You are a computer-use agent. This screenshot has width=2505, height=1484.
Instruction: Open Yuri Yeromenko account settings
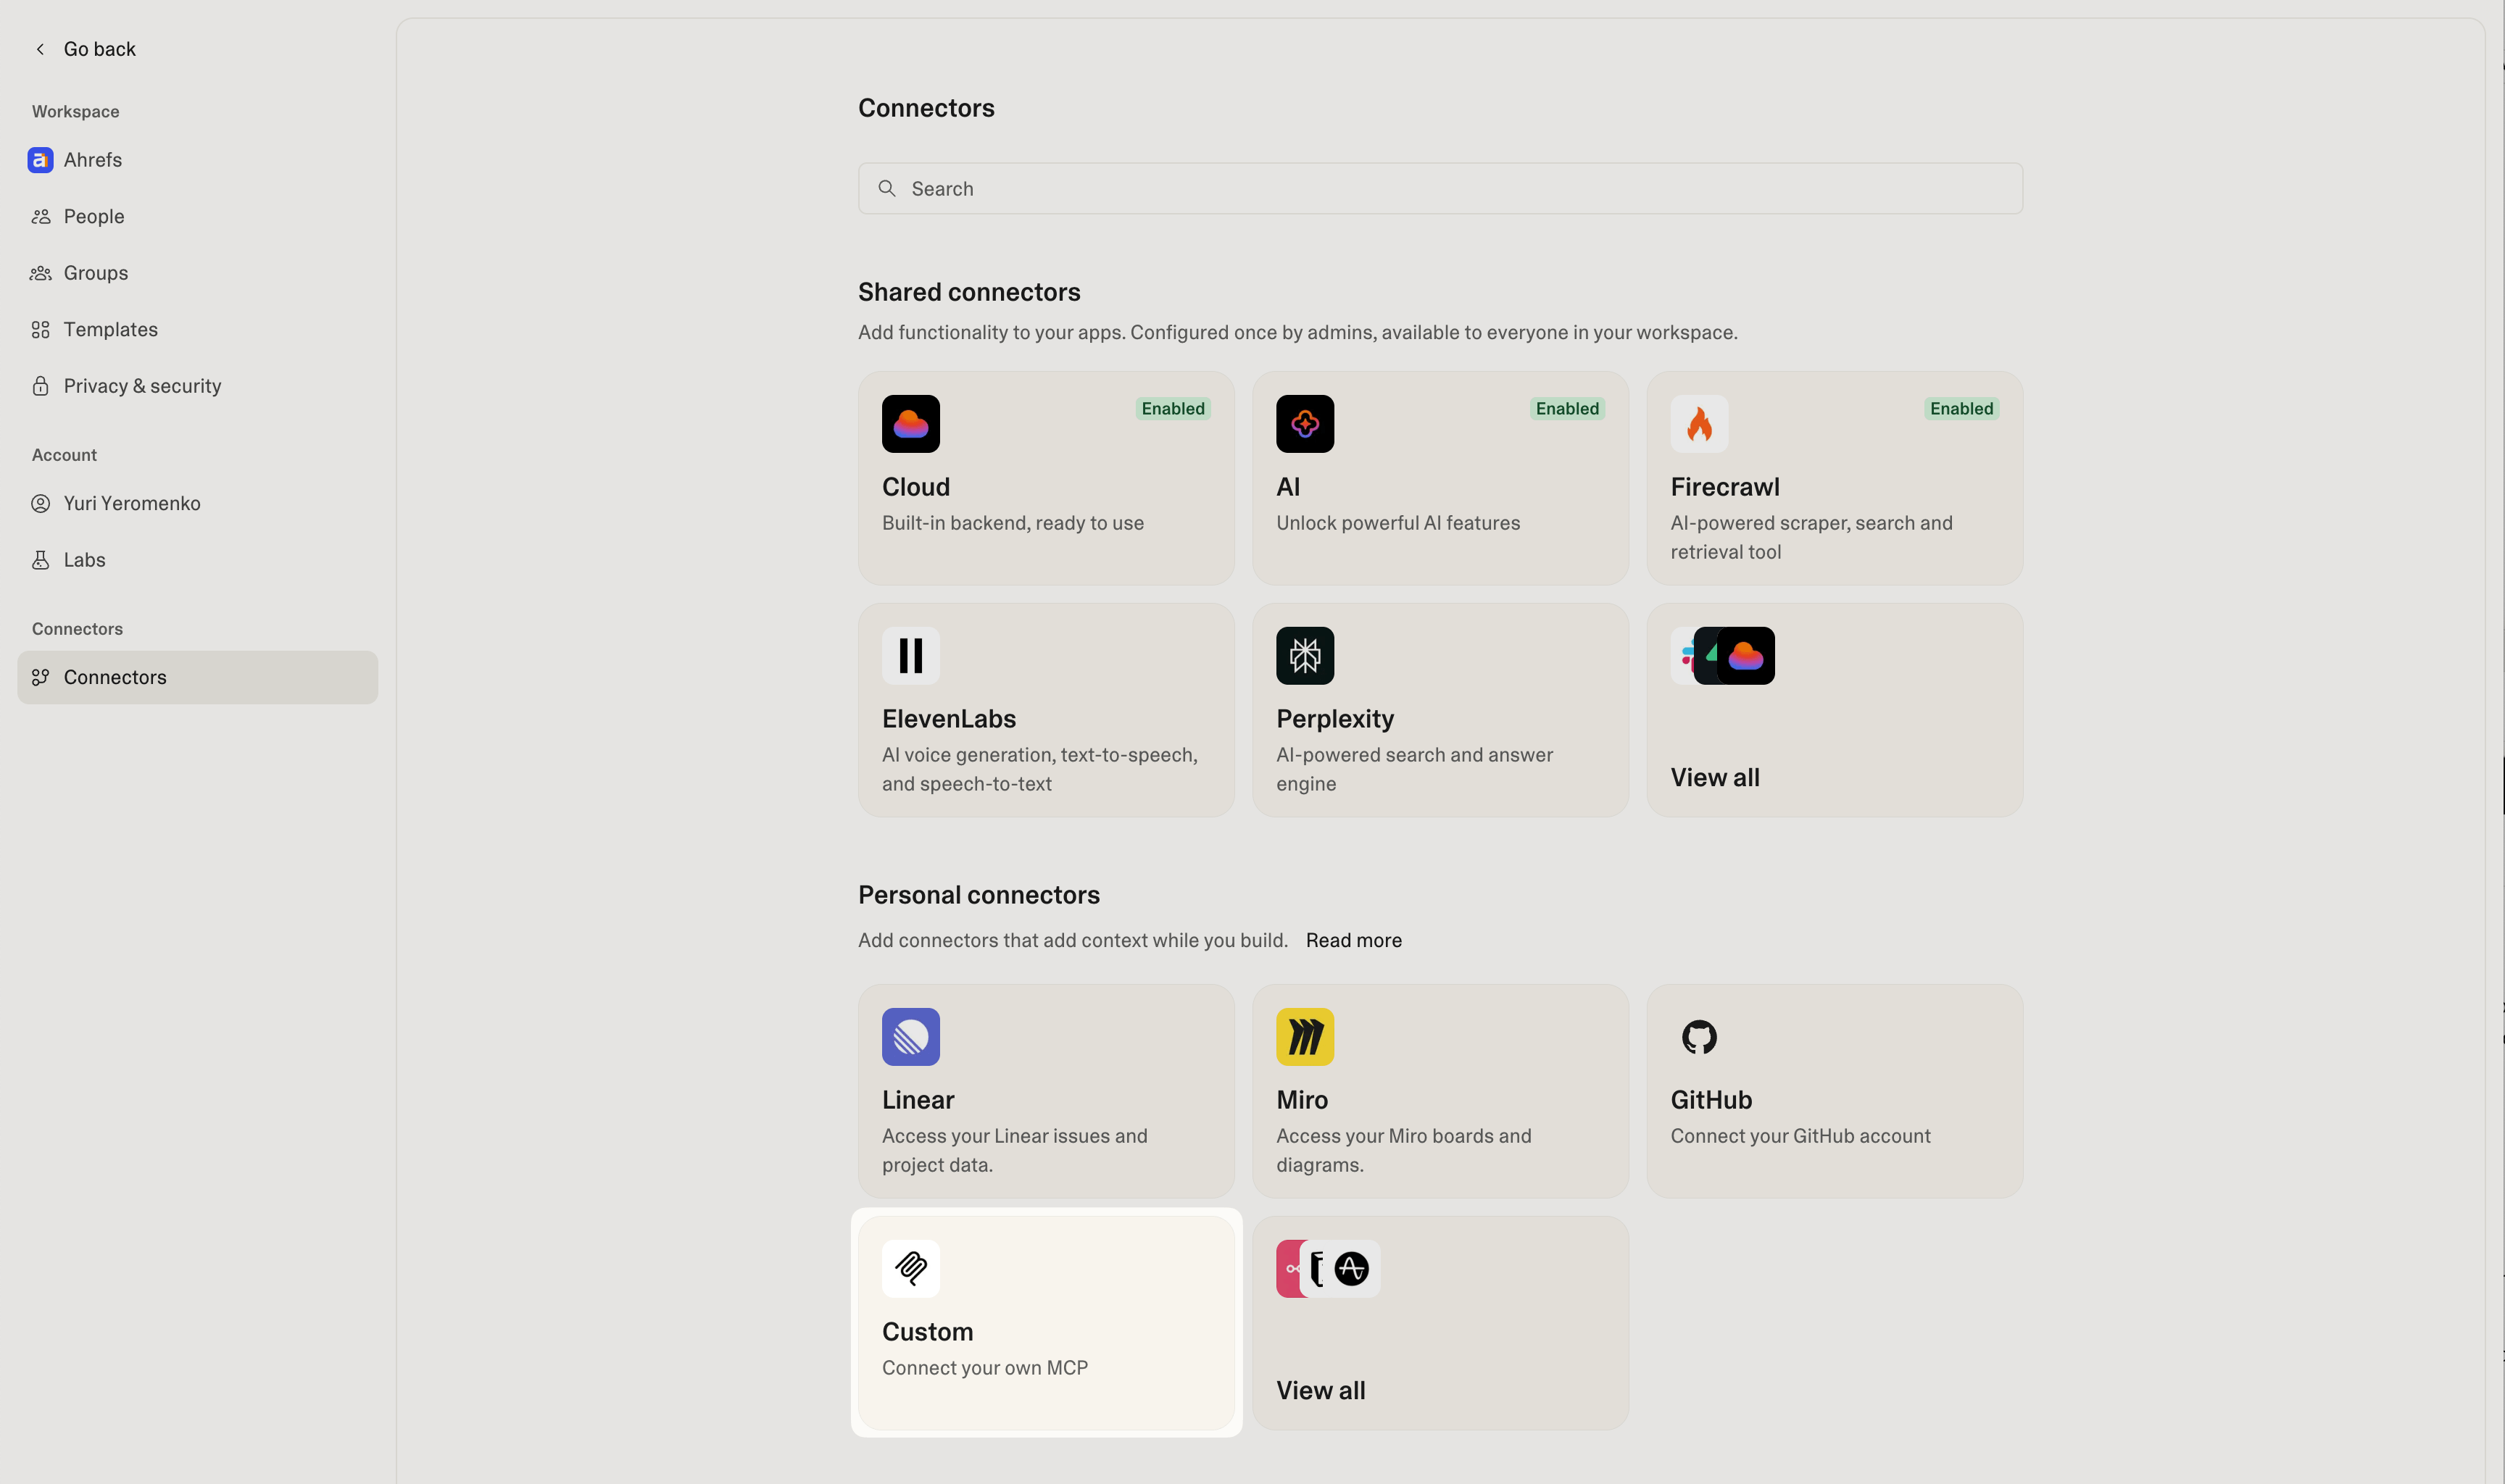132,504
